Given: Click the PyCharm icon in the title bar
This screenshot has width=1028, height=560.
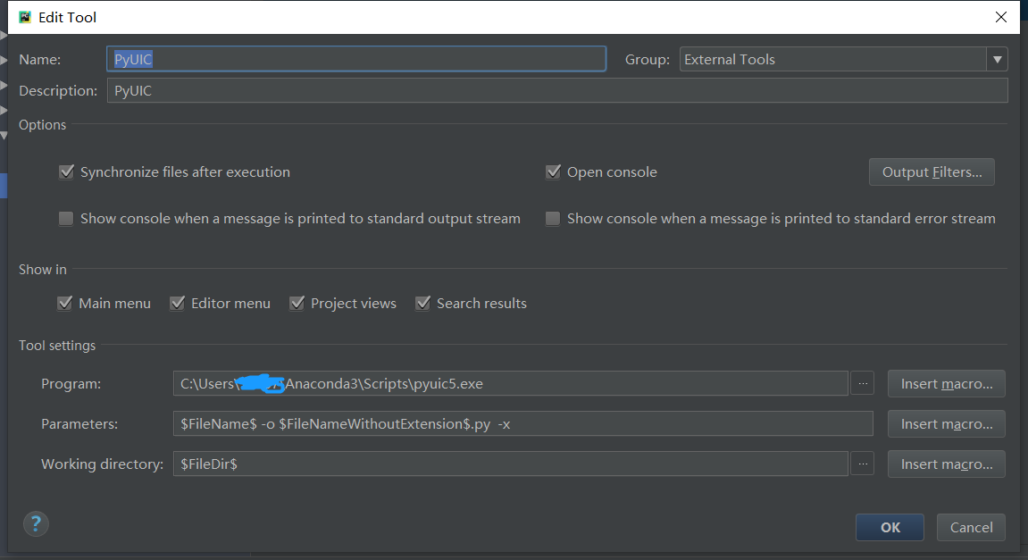Looking at the screenshot, I should [x=25, y=17].
